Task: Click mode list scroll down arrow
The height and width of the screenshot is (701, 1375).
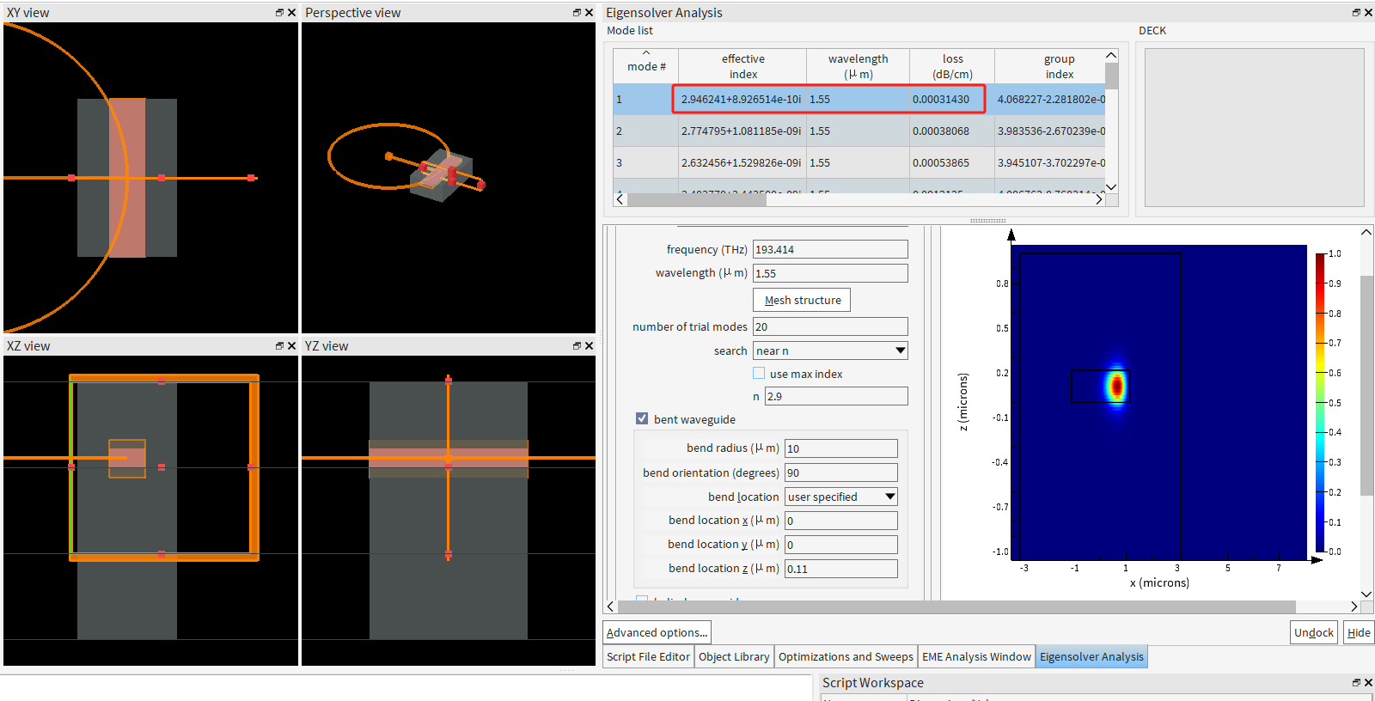Action: coord(1111,187)
